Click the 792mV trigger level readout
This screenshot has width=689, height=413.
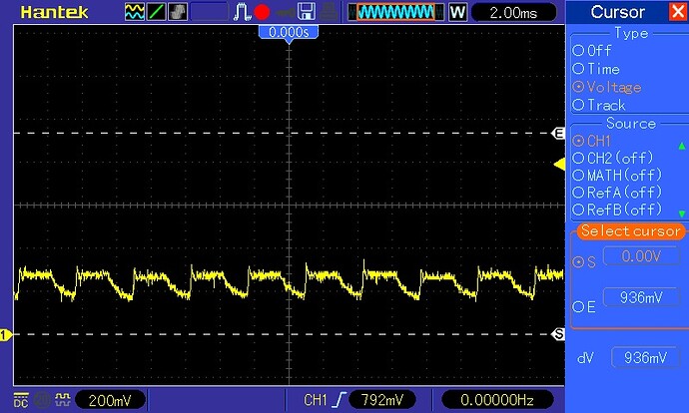click(382, 400)
